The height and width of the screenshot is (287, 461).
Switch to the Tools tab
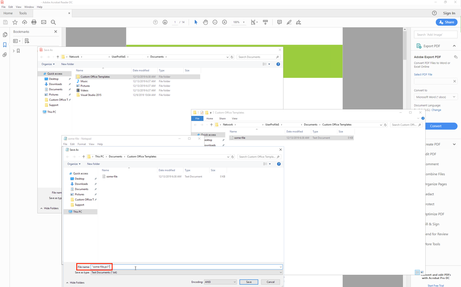tap(23, 13)
